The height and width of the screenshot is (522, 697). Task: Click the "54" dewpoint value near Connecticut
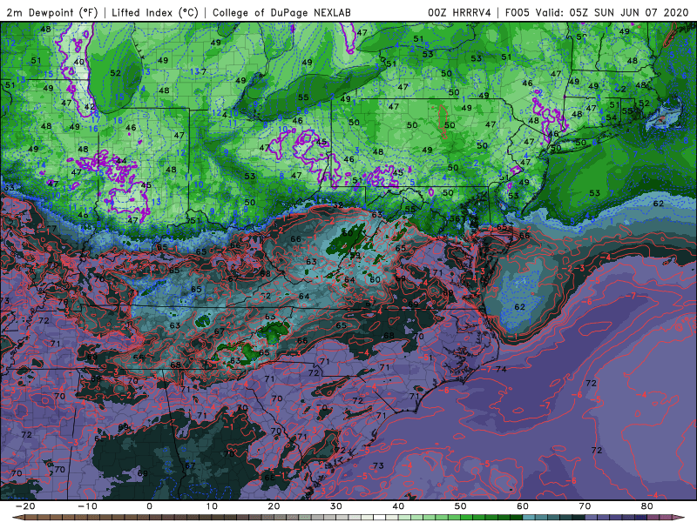[x=612, y=117]
